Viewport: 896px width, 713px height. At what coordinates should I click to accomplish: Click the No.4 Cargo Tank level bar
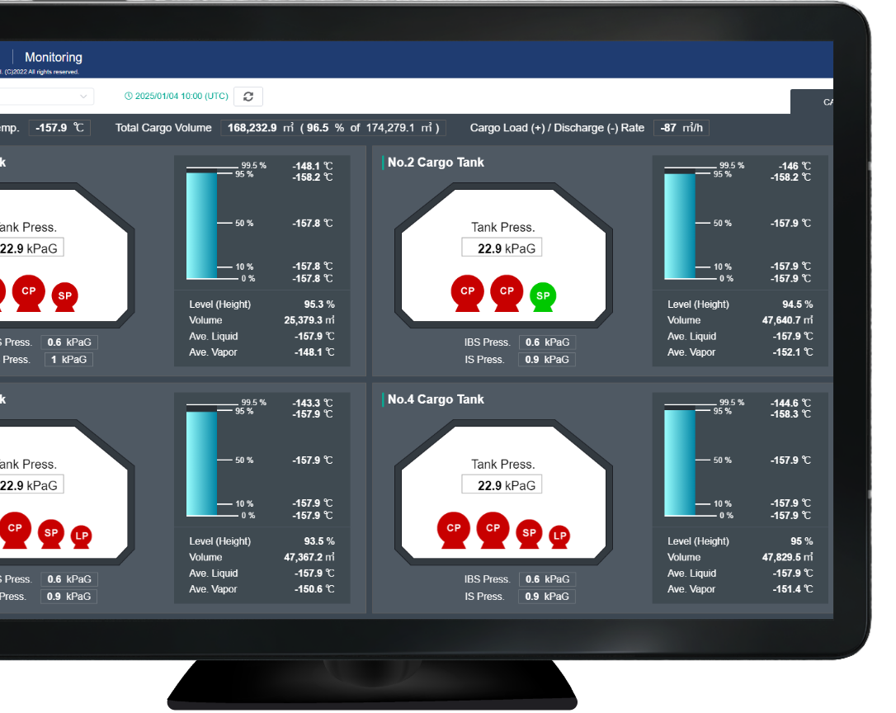tap(680, 462)
